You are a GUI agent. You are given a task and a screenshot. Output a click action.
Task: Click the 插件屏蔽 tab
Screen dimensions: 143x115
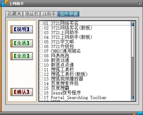point(69,14)
